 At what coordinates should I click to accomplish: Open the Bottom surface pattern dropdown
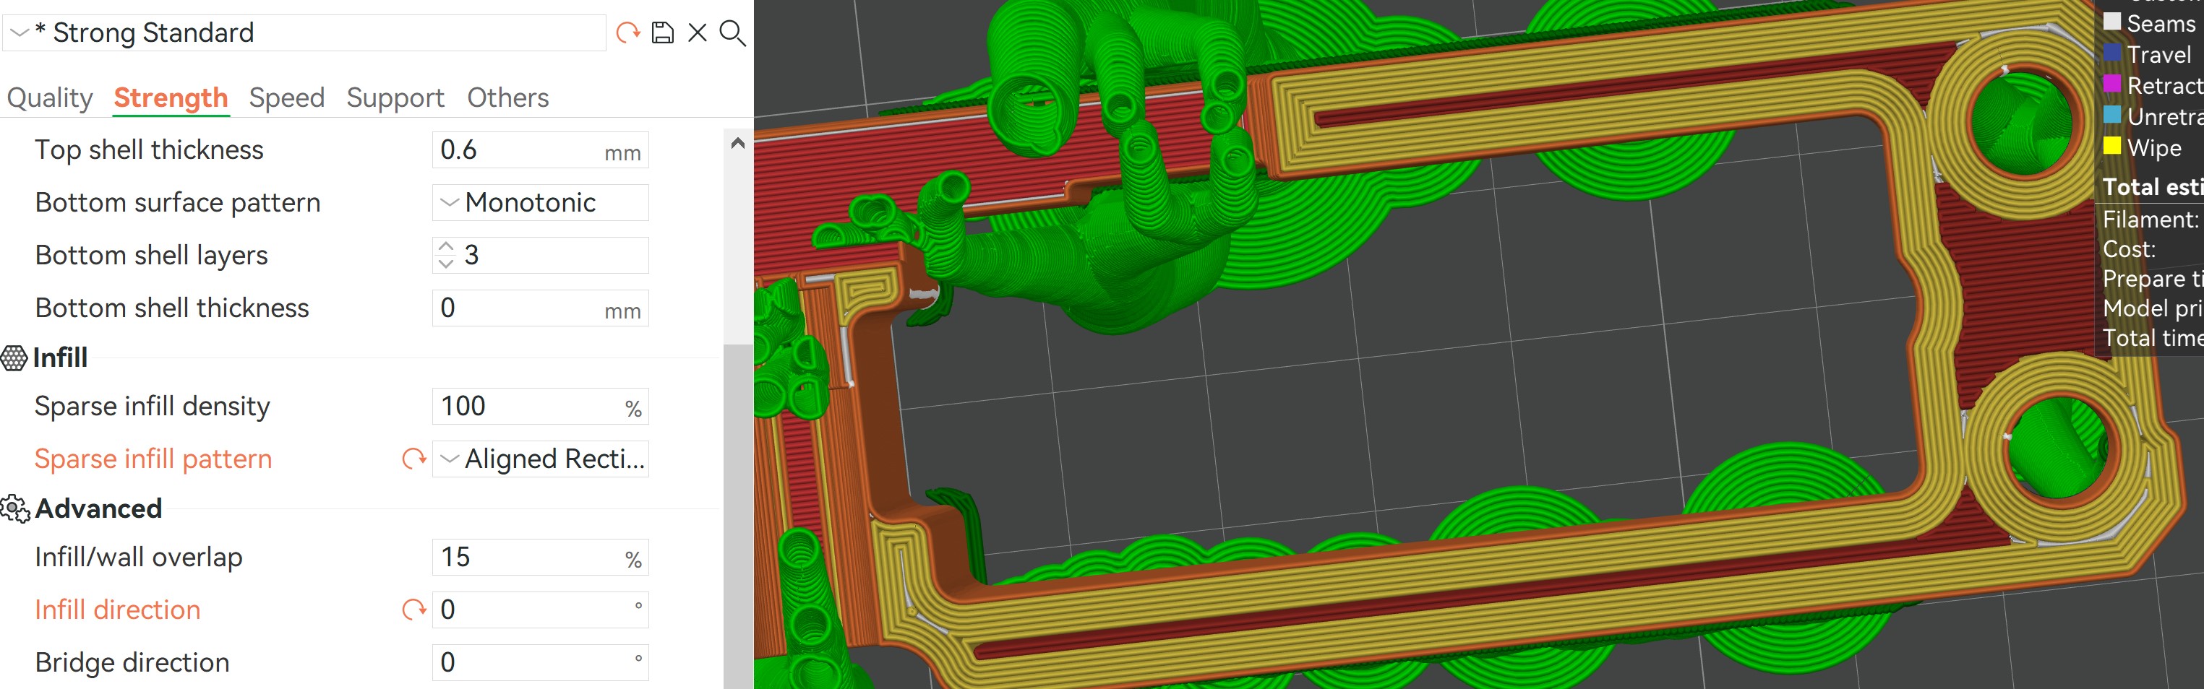click(x=541, y=203)
